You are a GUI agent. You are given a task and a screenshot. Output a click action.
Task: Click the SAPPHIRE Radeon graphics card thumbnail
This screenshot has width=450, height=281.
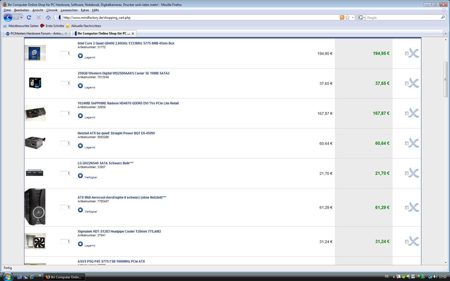pyautogui.click(x=35, y=113)
